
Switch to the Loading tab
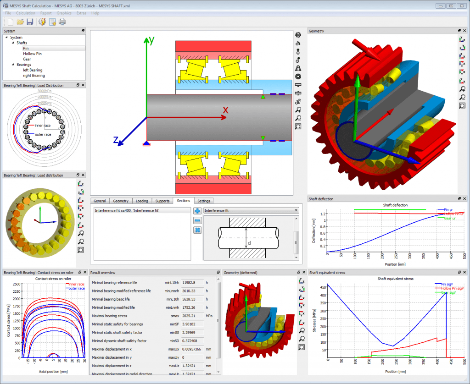pos(142,201)
